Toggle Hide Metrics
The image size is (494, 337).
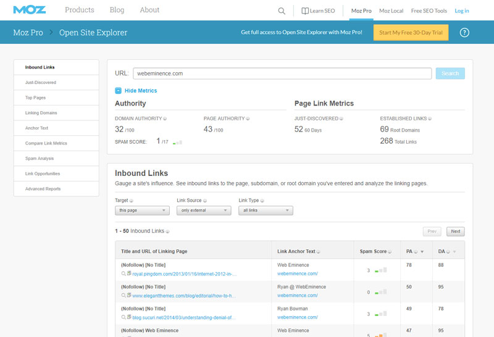pyautogui.click(x=141, y=91)
